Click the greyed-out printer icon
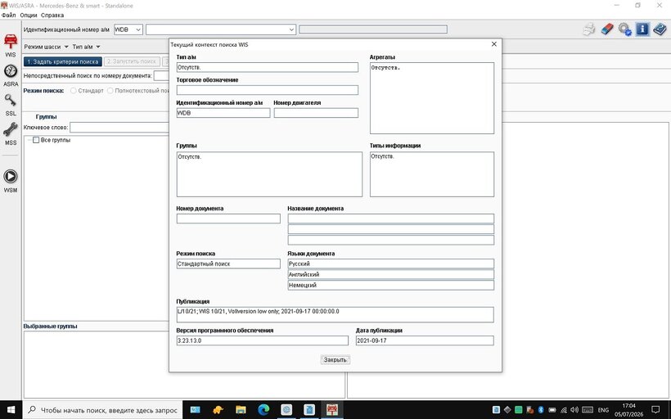 (x=589, y=29)
